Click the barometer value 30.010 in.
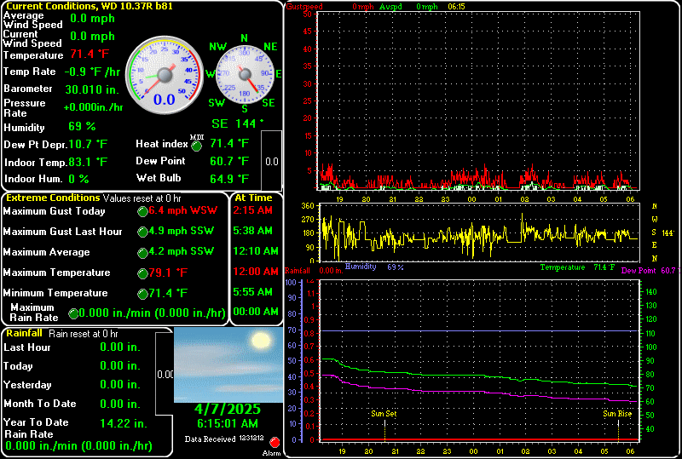 92,89
